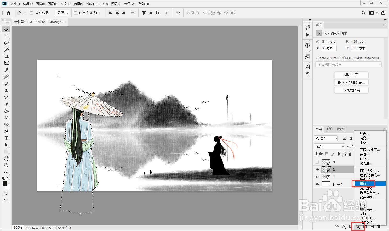Open the workspace switcher dropdown arrow
This screenshot has height=231, width=389.
pos(377,13)
